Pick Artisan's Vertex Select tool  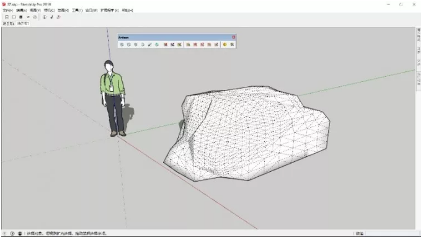click(x=188, y=45)
